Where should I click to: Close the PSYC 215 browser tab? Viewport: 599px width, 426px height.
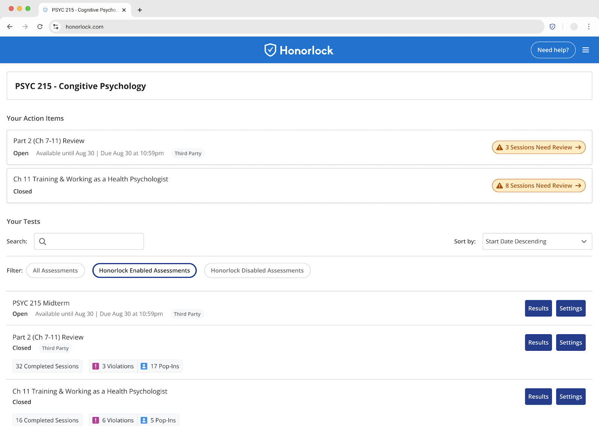tap(124, 10)
